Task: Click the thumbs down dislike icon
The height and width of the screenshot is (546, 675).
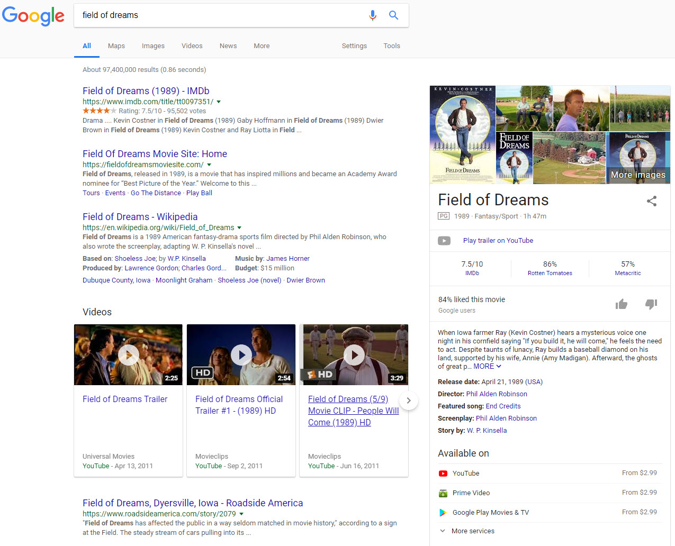Action: point(651,304)
